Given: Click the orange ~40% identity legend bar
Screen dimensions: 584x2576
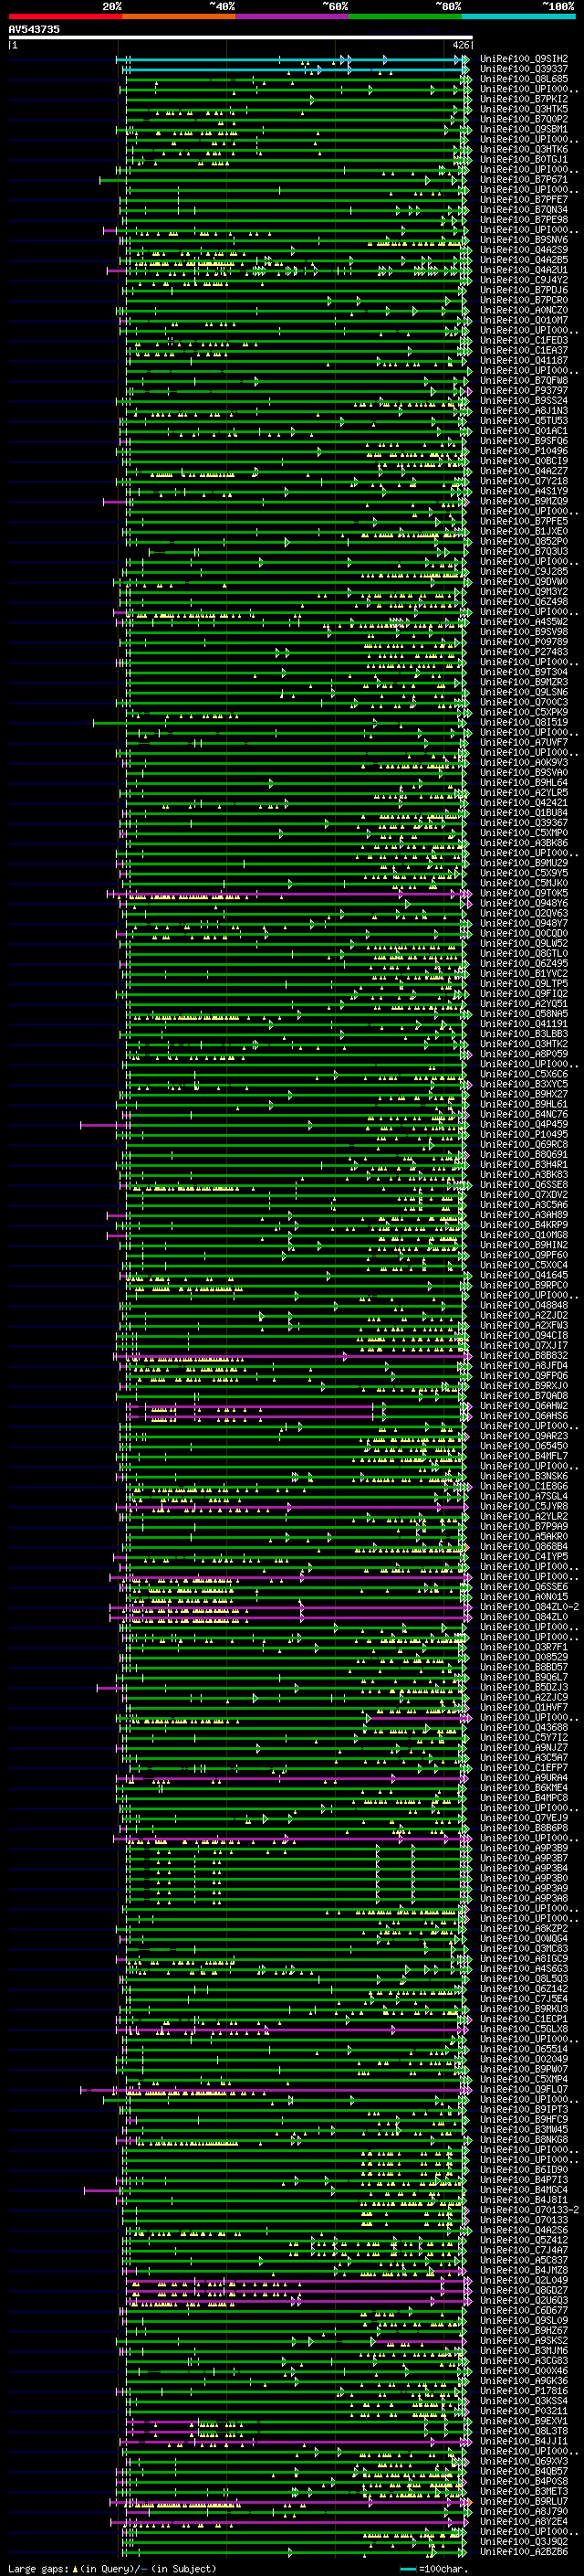Looking at the screenshot, I should 178,16.
